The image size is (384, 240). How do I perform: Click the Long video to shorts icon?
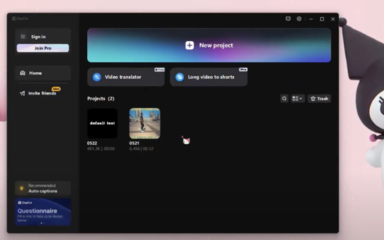180,77
